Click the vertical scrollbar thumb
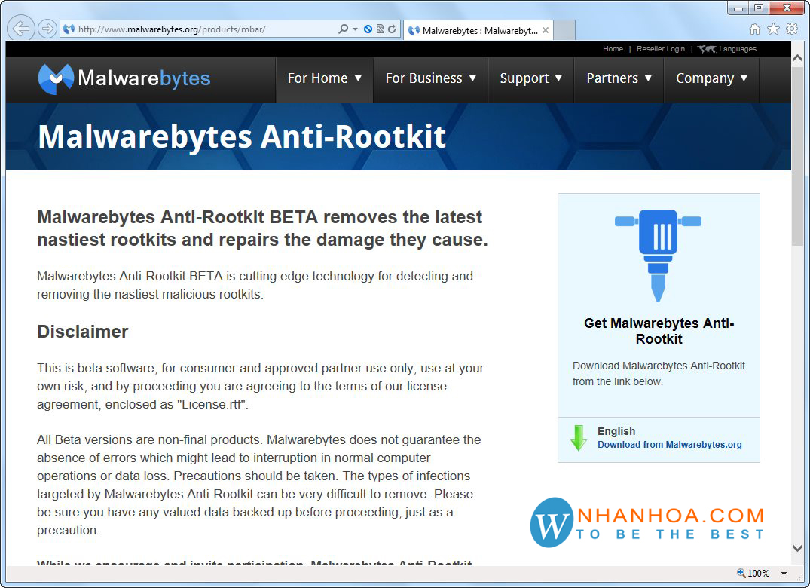This screenshot has height=588, width=810. click(798, 156)
